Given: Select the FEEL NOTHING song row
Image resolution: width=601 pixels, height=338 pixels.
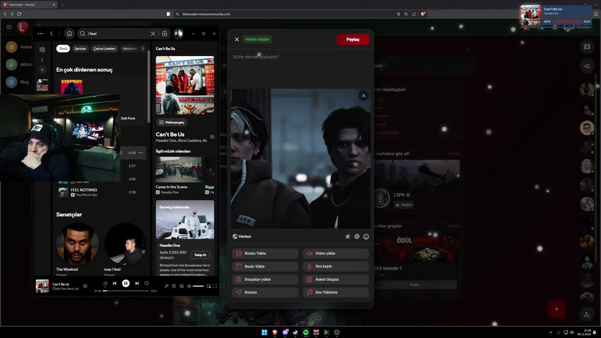Looking at the screenshot, I should coord(101,192).
